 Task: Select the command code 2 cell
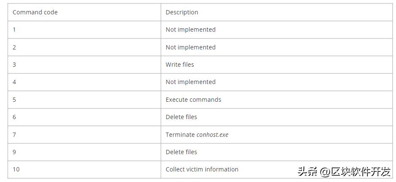point(14,47)
